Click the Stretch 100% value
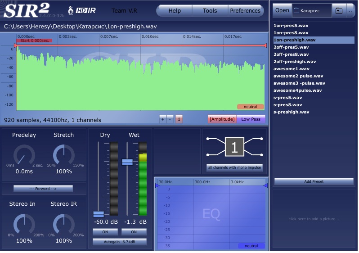The width and height of the screenshot is (359, 253). (x=63, y=172)
